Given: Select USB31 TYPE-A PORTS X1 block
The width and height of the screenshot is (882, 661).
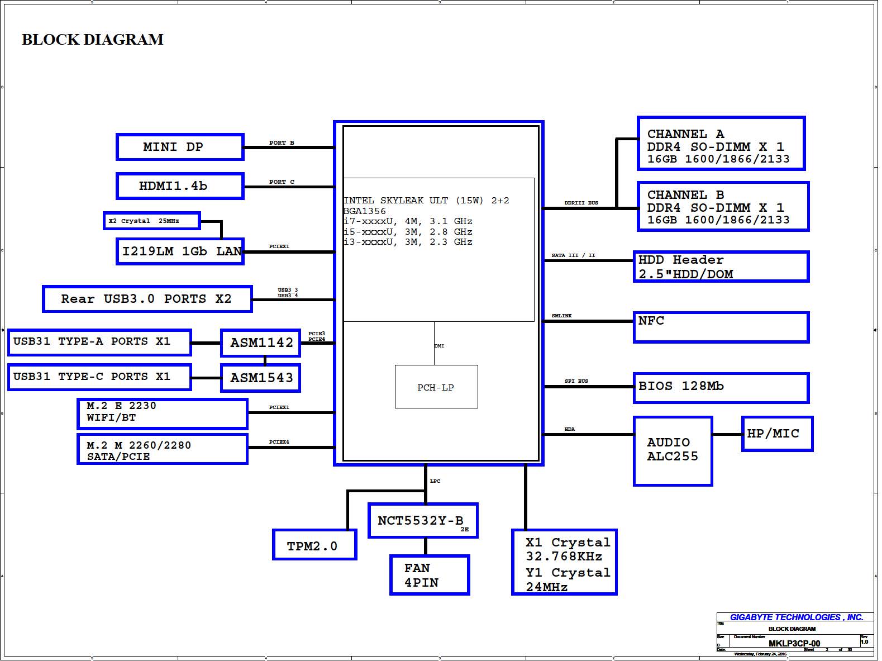Looking at the screenshot, I should tap(99, 343).
